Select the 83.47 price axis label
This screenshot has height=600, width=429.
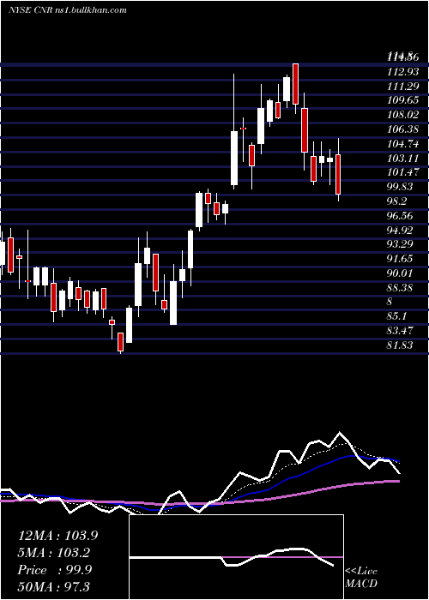400,331
